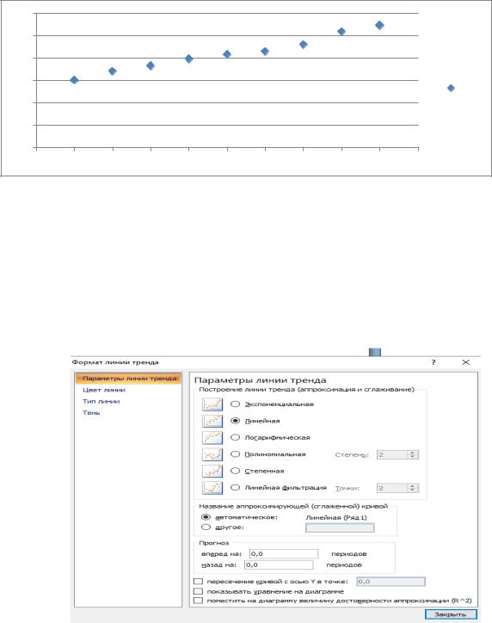Click the Moving average trendline preview icon
The width and height of the screenshot is (492, 623).
pyautogui.click(x=212, y=488)
